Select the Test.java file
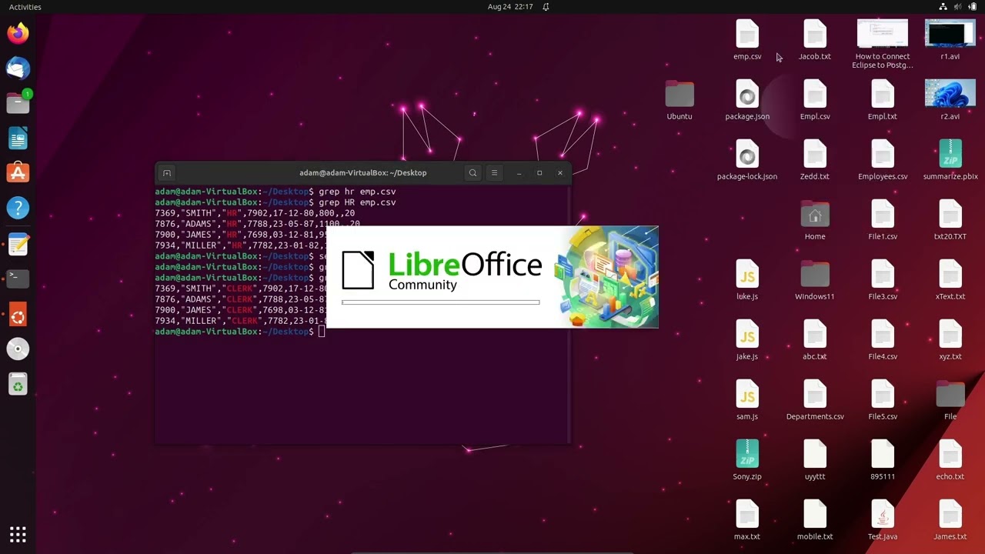The height and width of the screenshot is (554, 985). click(883, 520)
